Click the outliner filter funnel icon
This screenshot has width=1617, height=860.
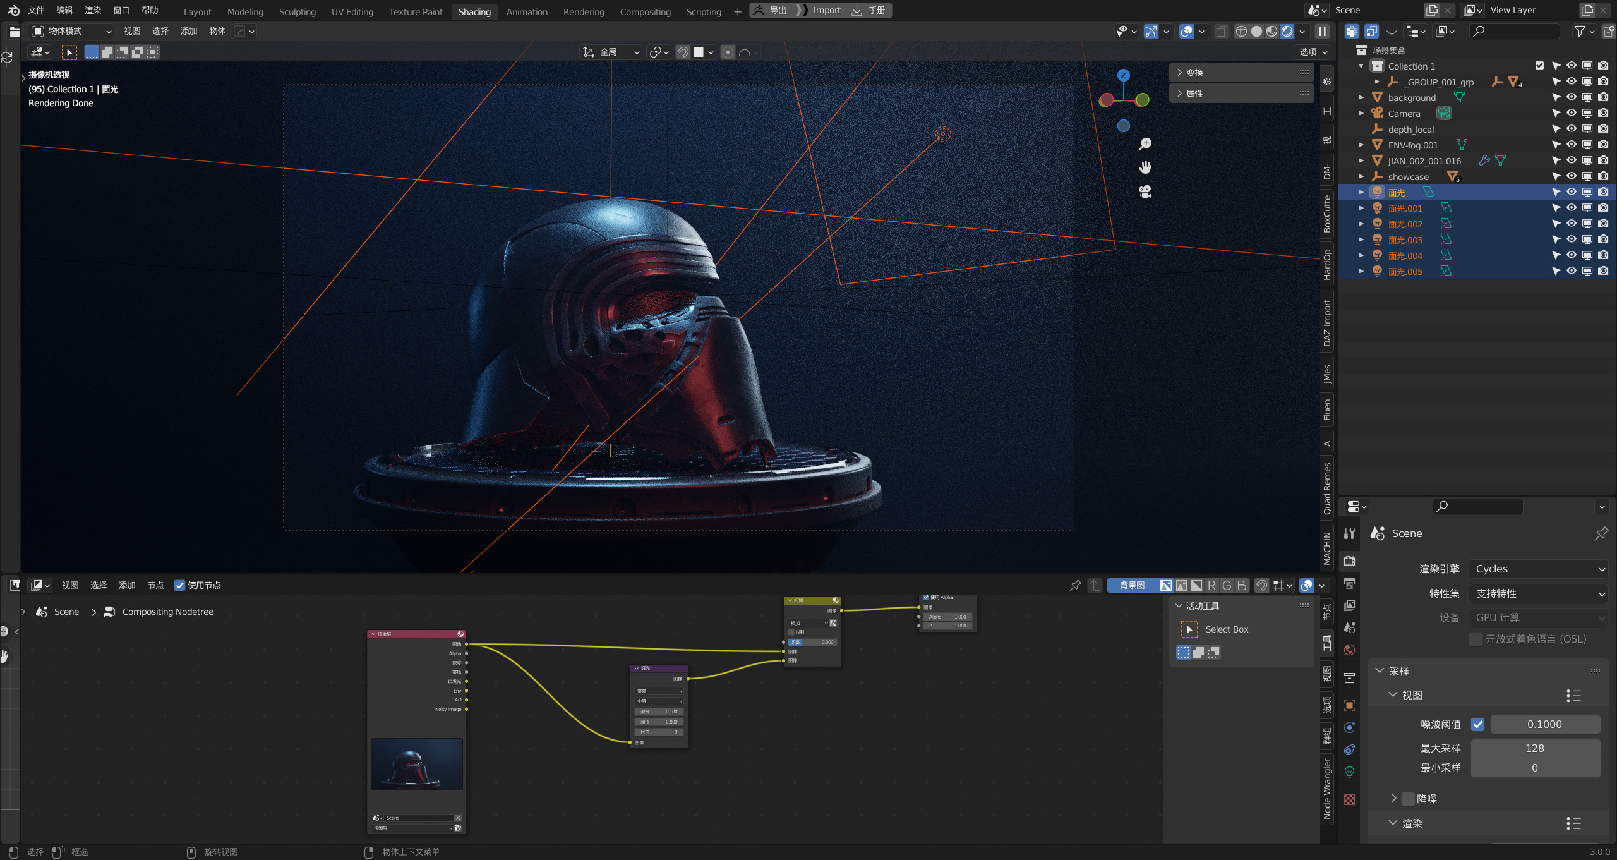click(x=1580, y=32)
